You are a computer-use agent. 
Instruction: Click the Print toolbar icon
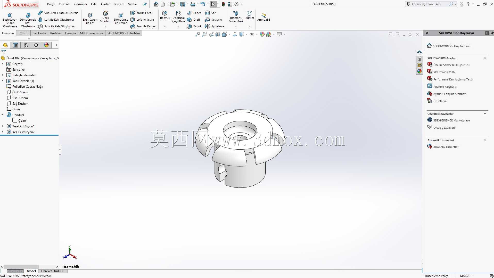193,4
